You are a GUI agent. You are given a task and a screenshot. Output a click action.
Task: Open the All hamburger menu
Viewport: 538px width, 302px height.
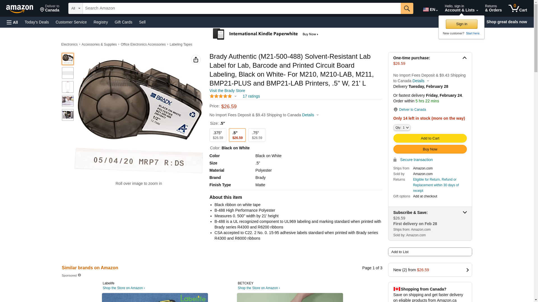click(x=12, y=22)
